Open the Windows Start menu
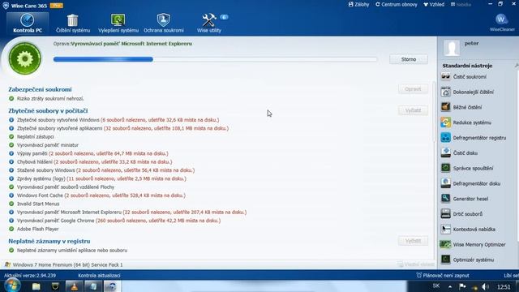Viewport: 519px width, 292px height. pyautogui.click(x=12, y=286)
